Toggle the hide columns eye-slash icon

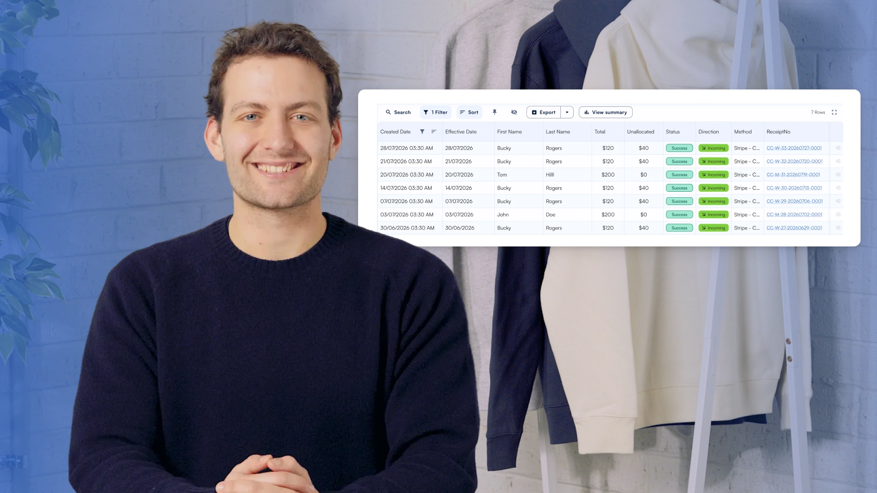[x=514, y=112]
